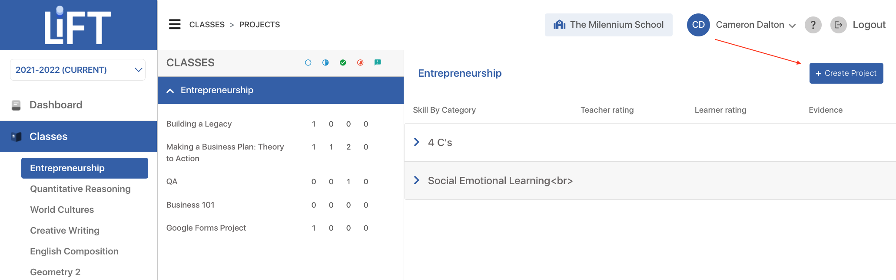
Task: Click the half-filled blue circle status icon
Action: click(x=325, y=62)
